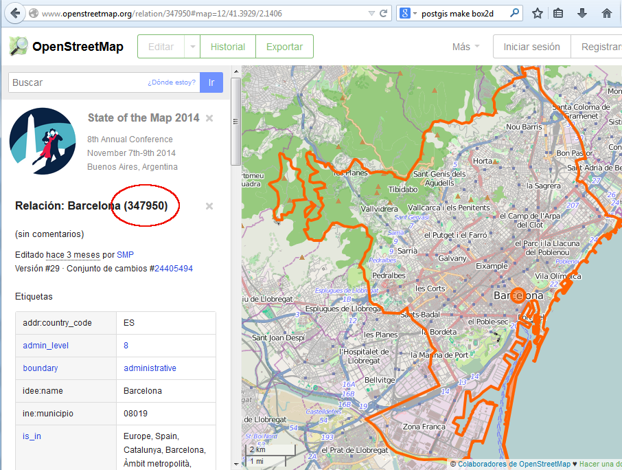Click 'Eixample' map label
622x470 pixels.
click(x=492, y=266)
